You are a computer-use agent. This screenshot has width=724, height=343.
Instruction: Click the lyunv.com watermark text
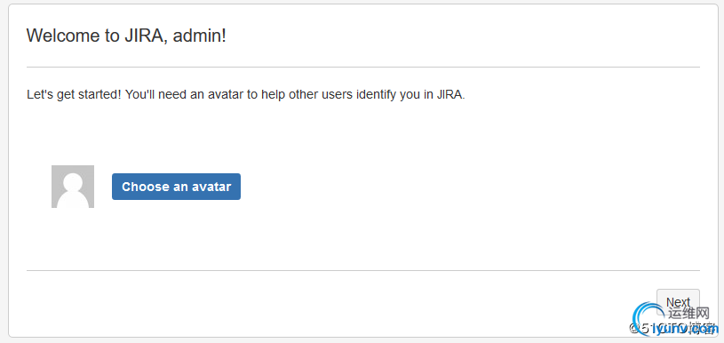tap(686, 329)
